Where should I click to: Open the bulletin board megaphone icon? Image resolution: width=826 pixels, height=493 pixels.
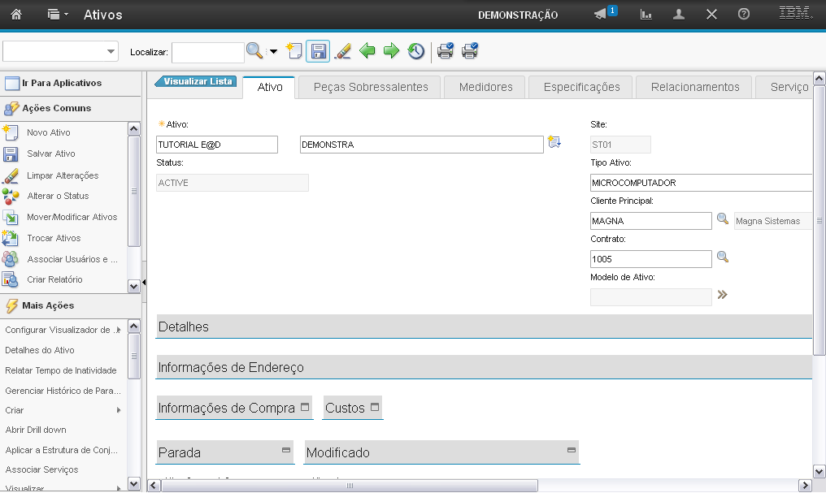(602, 15)
